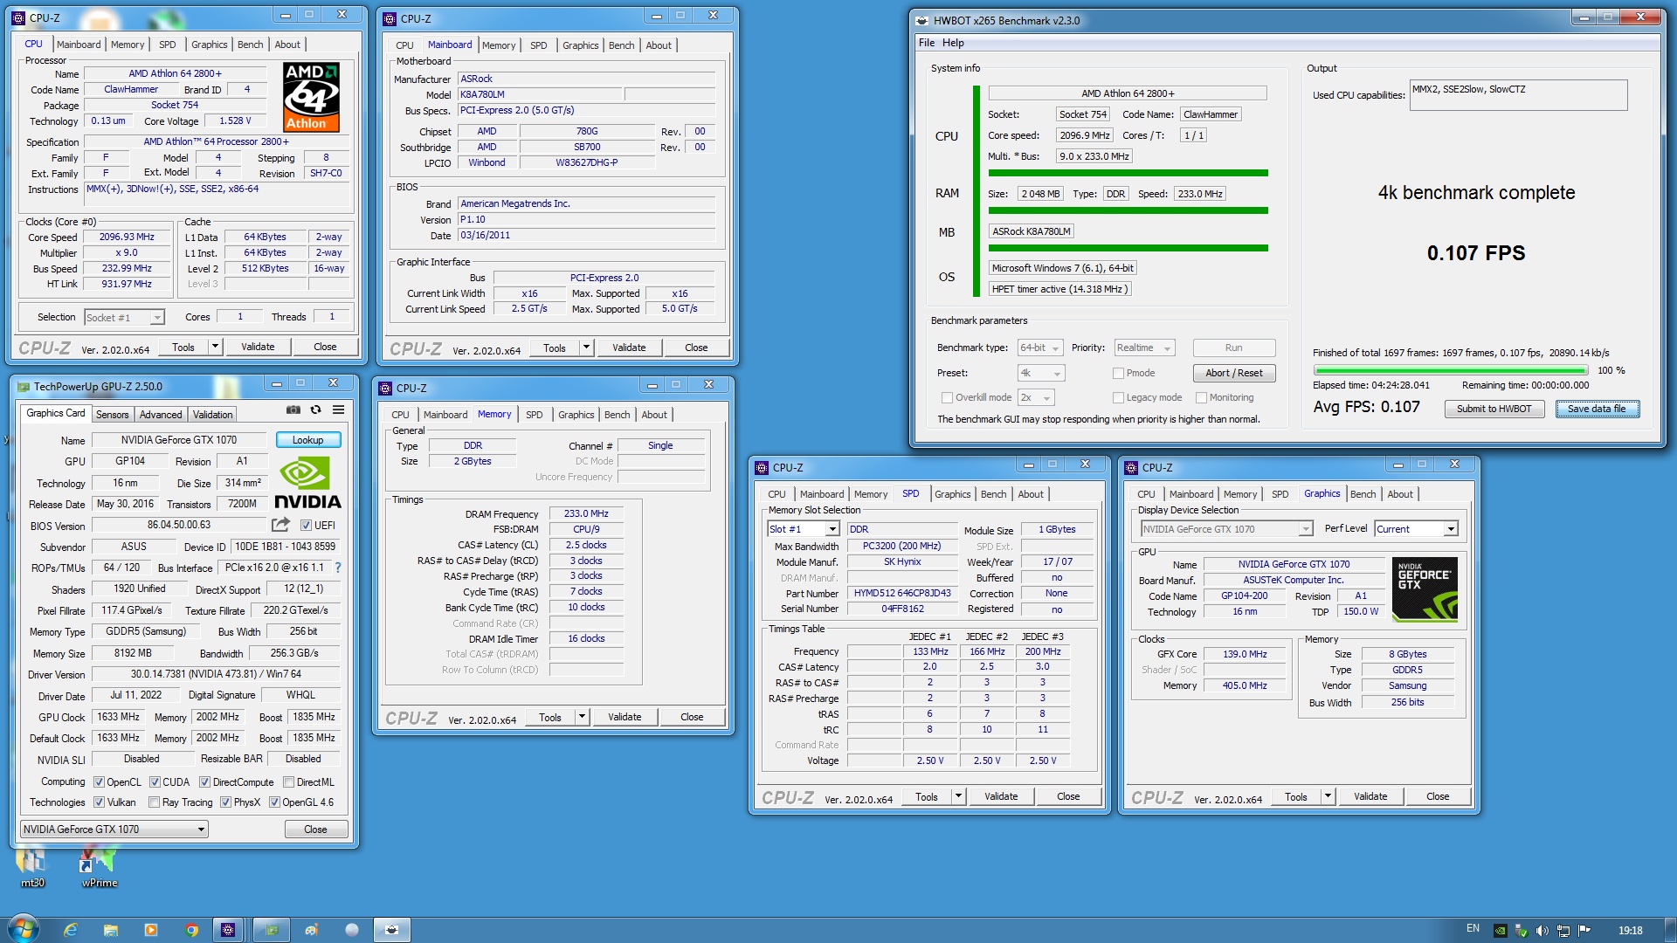Enable the Overkill mode checkbox
This screenshot has width=1677, height=943.
pos(947,397)
